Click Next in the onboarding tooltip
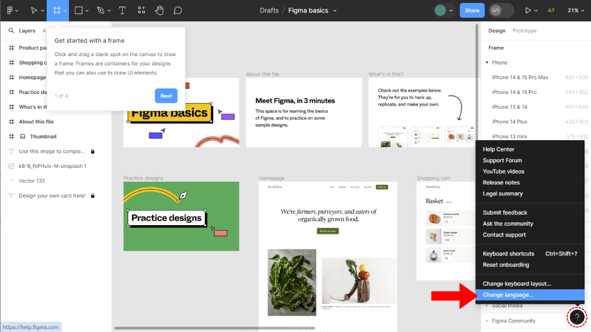The image size is (591, 332). (x=166, y=96)
